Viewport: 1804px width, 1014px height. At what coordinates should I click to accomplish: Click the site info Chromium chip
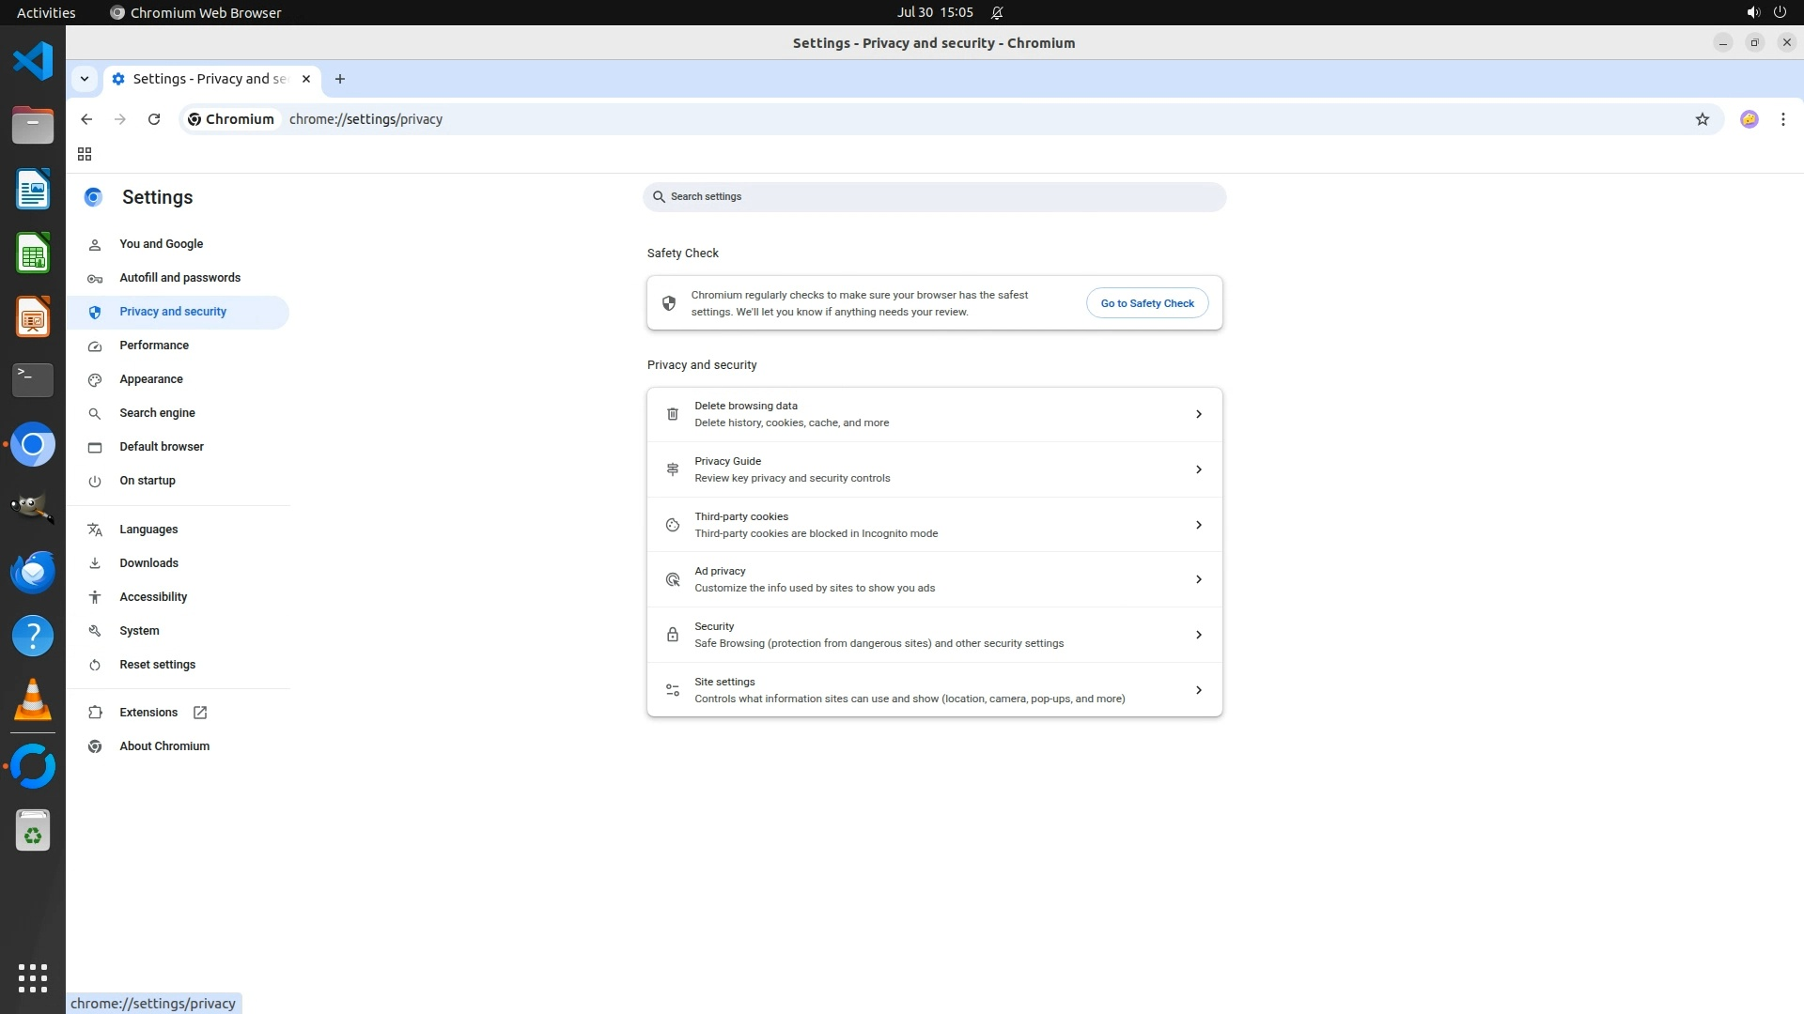(x=231, y=119)
